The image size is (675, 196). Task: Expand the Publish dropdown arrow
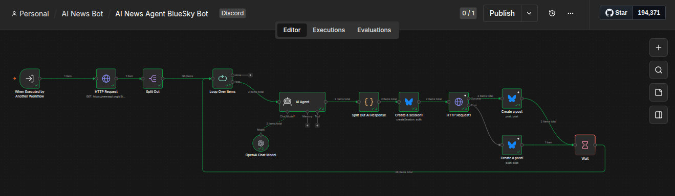point(529,13)
